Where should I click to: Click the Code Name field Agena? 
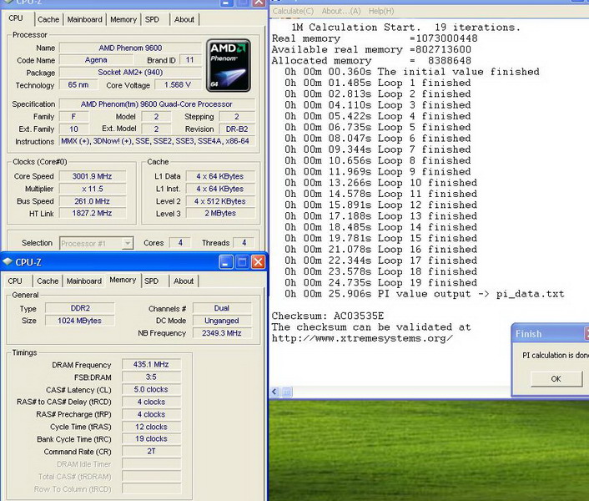[96, 60]
